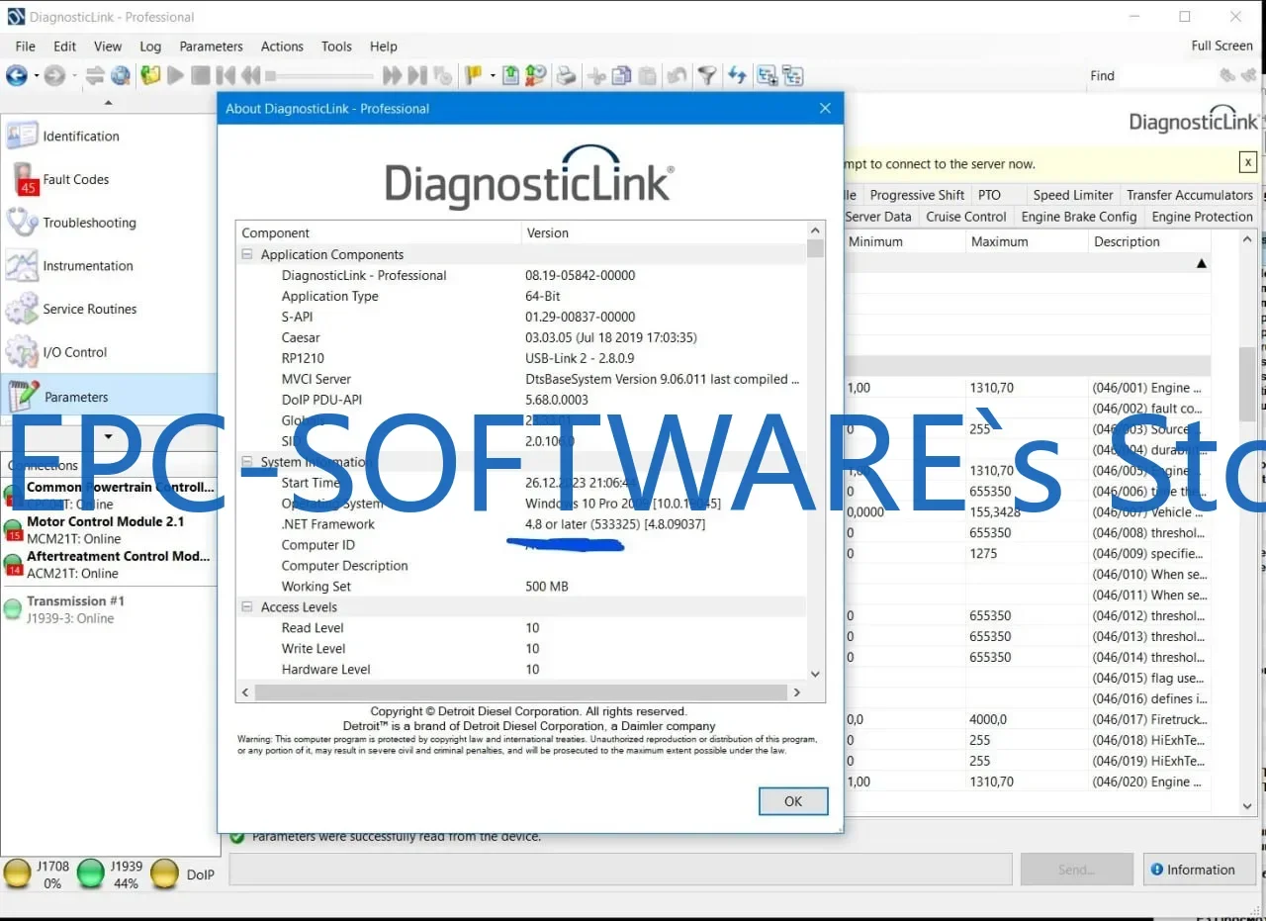Open Service Routines

pos(90,309)
